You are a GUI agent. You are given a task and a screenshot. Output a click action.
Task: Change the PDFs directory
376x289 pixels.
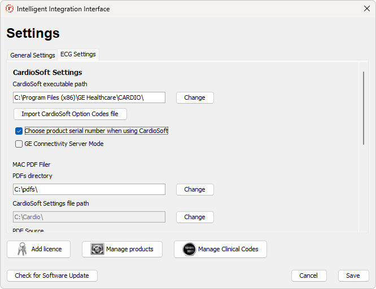[195, 189]
